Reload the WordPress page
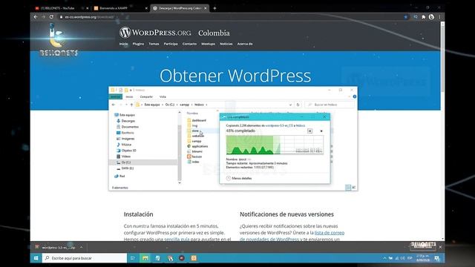Image resolution: width=475 pixels, height=267 pixels. point(51,17)
